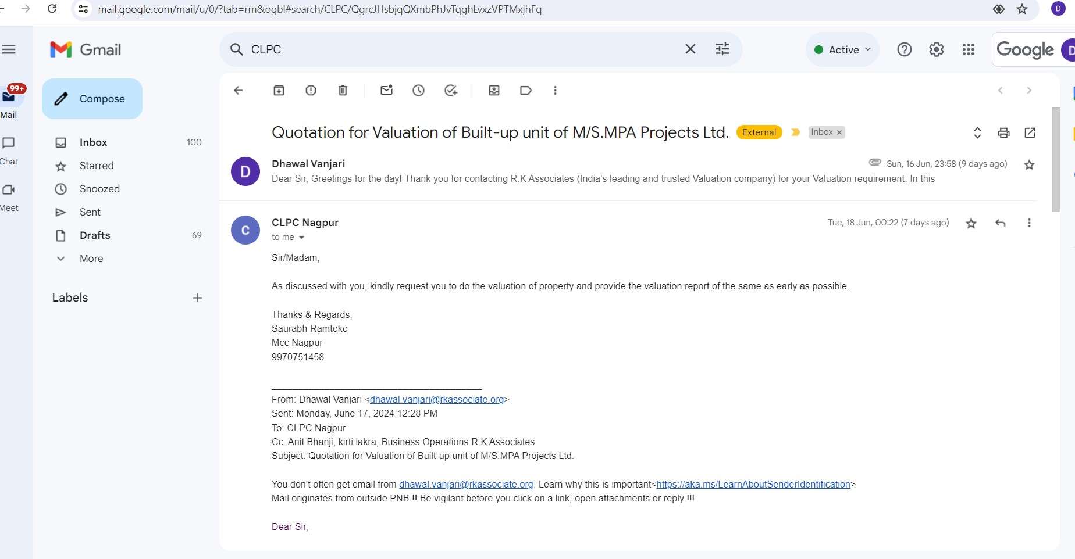1075x559 pixels.
Task: Click the Compose button
Action: pos(92,99)
